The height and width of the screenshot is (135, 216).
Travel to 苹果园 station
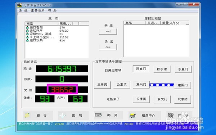pyautogui.click(x=102, y=85)
